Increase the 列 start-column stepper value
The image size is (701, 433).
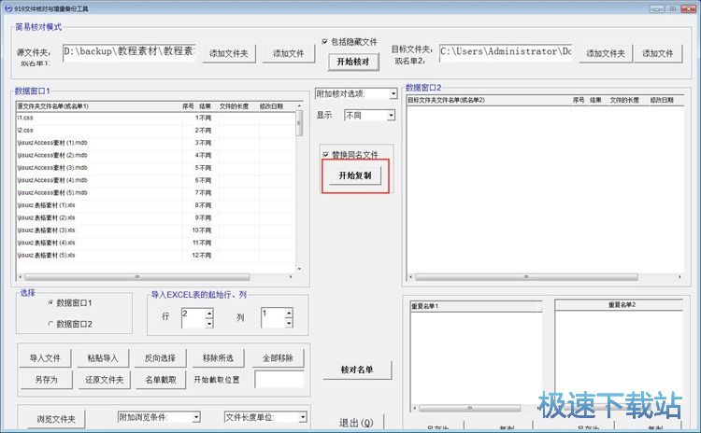(289, 313)
